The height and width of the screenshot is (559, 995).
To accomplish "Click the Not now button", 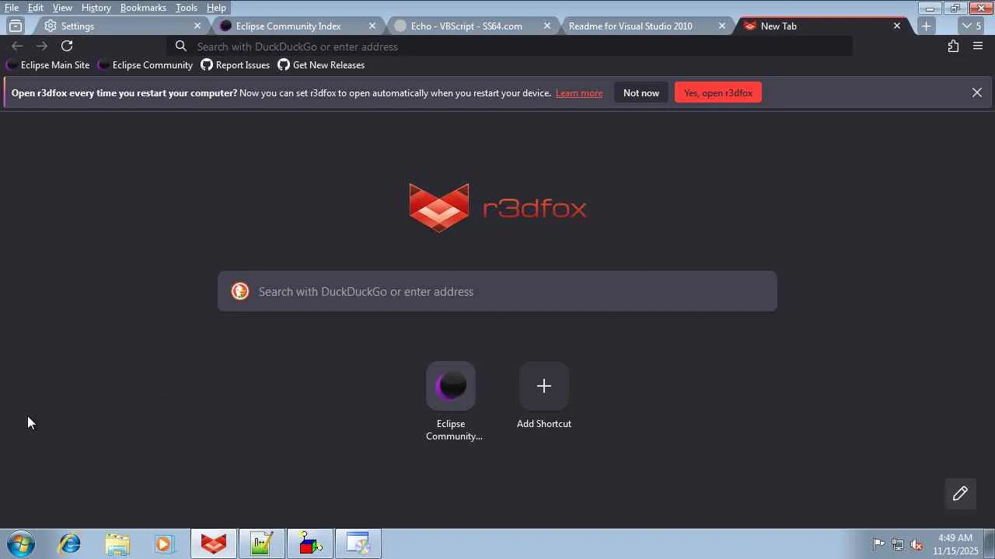I will coord(641,93).
